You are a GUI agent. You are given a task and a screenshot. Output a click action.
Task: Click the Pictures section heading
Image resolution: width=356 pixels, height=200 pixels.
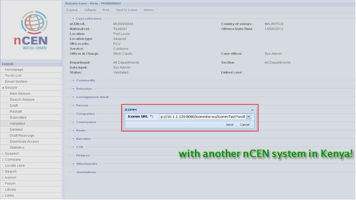click(83, 156)
